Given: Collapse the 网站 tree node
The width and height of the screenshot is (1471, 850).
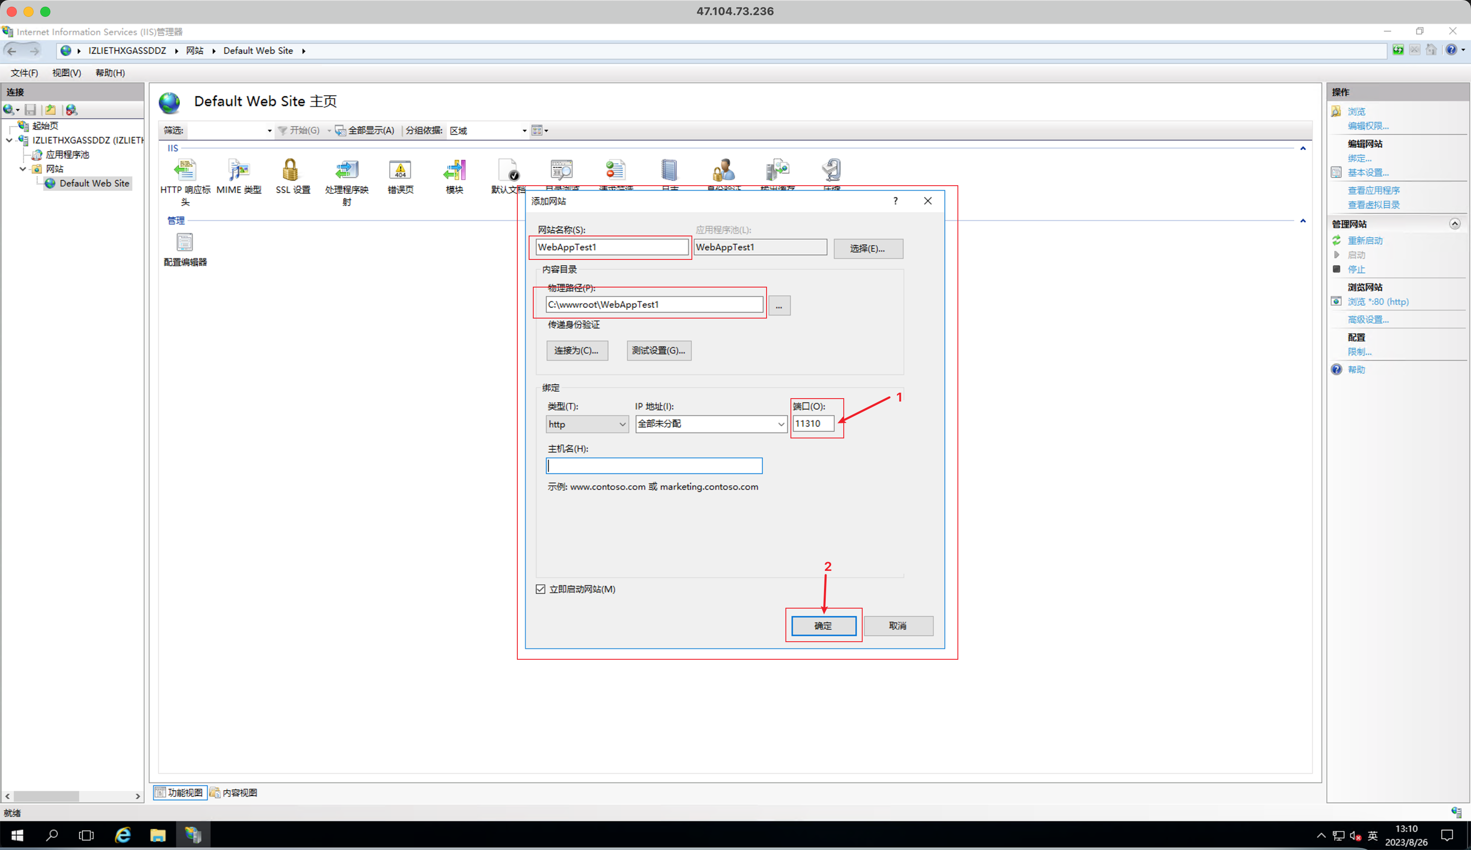Looking at the screenshot, I should click(x=23, y=169).
